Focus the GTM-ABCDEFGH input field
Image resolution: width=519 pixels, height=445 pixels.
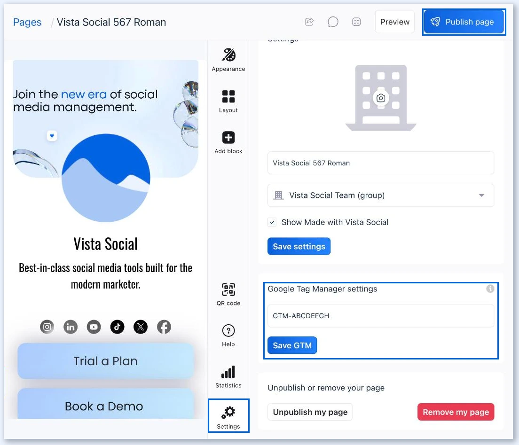[381, 316]
